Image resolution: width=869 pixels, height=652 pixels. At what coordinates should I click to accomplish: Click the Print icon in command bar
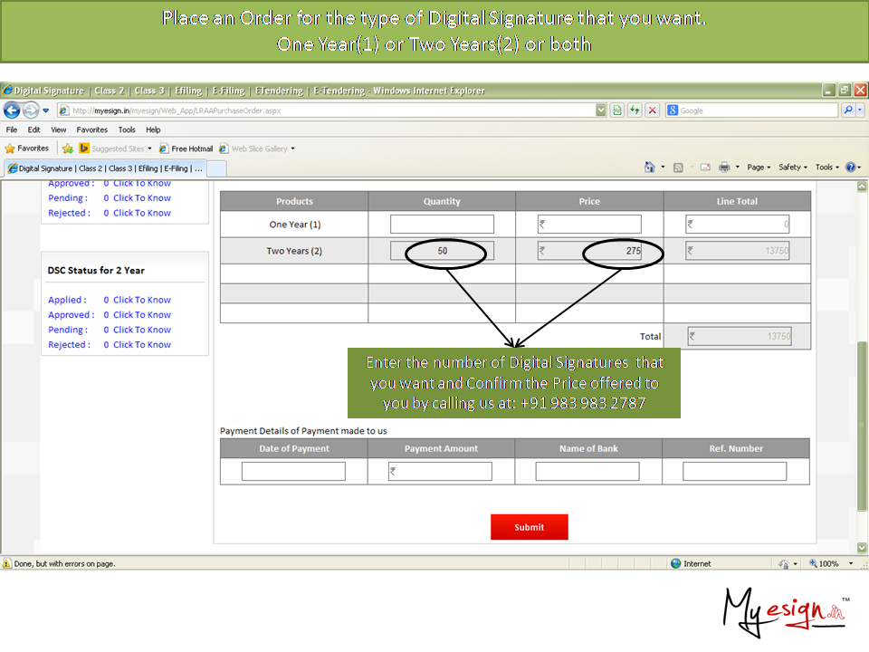724,168
